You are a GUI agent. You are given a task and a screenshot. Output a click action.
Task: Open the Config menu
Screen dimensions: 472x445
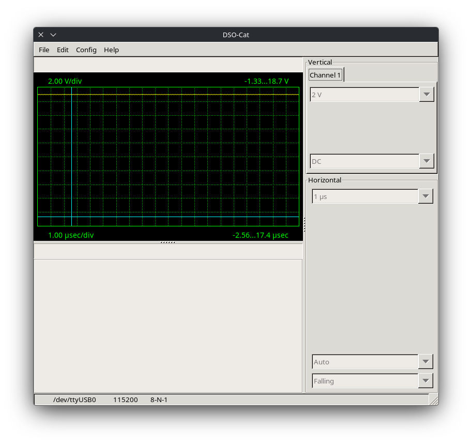tap(86, 50)
